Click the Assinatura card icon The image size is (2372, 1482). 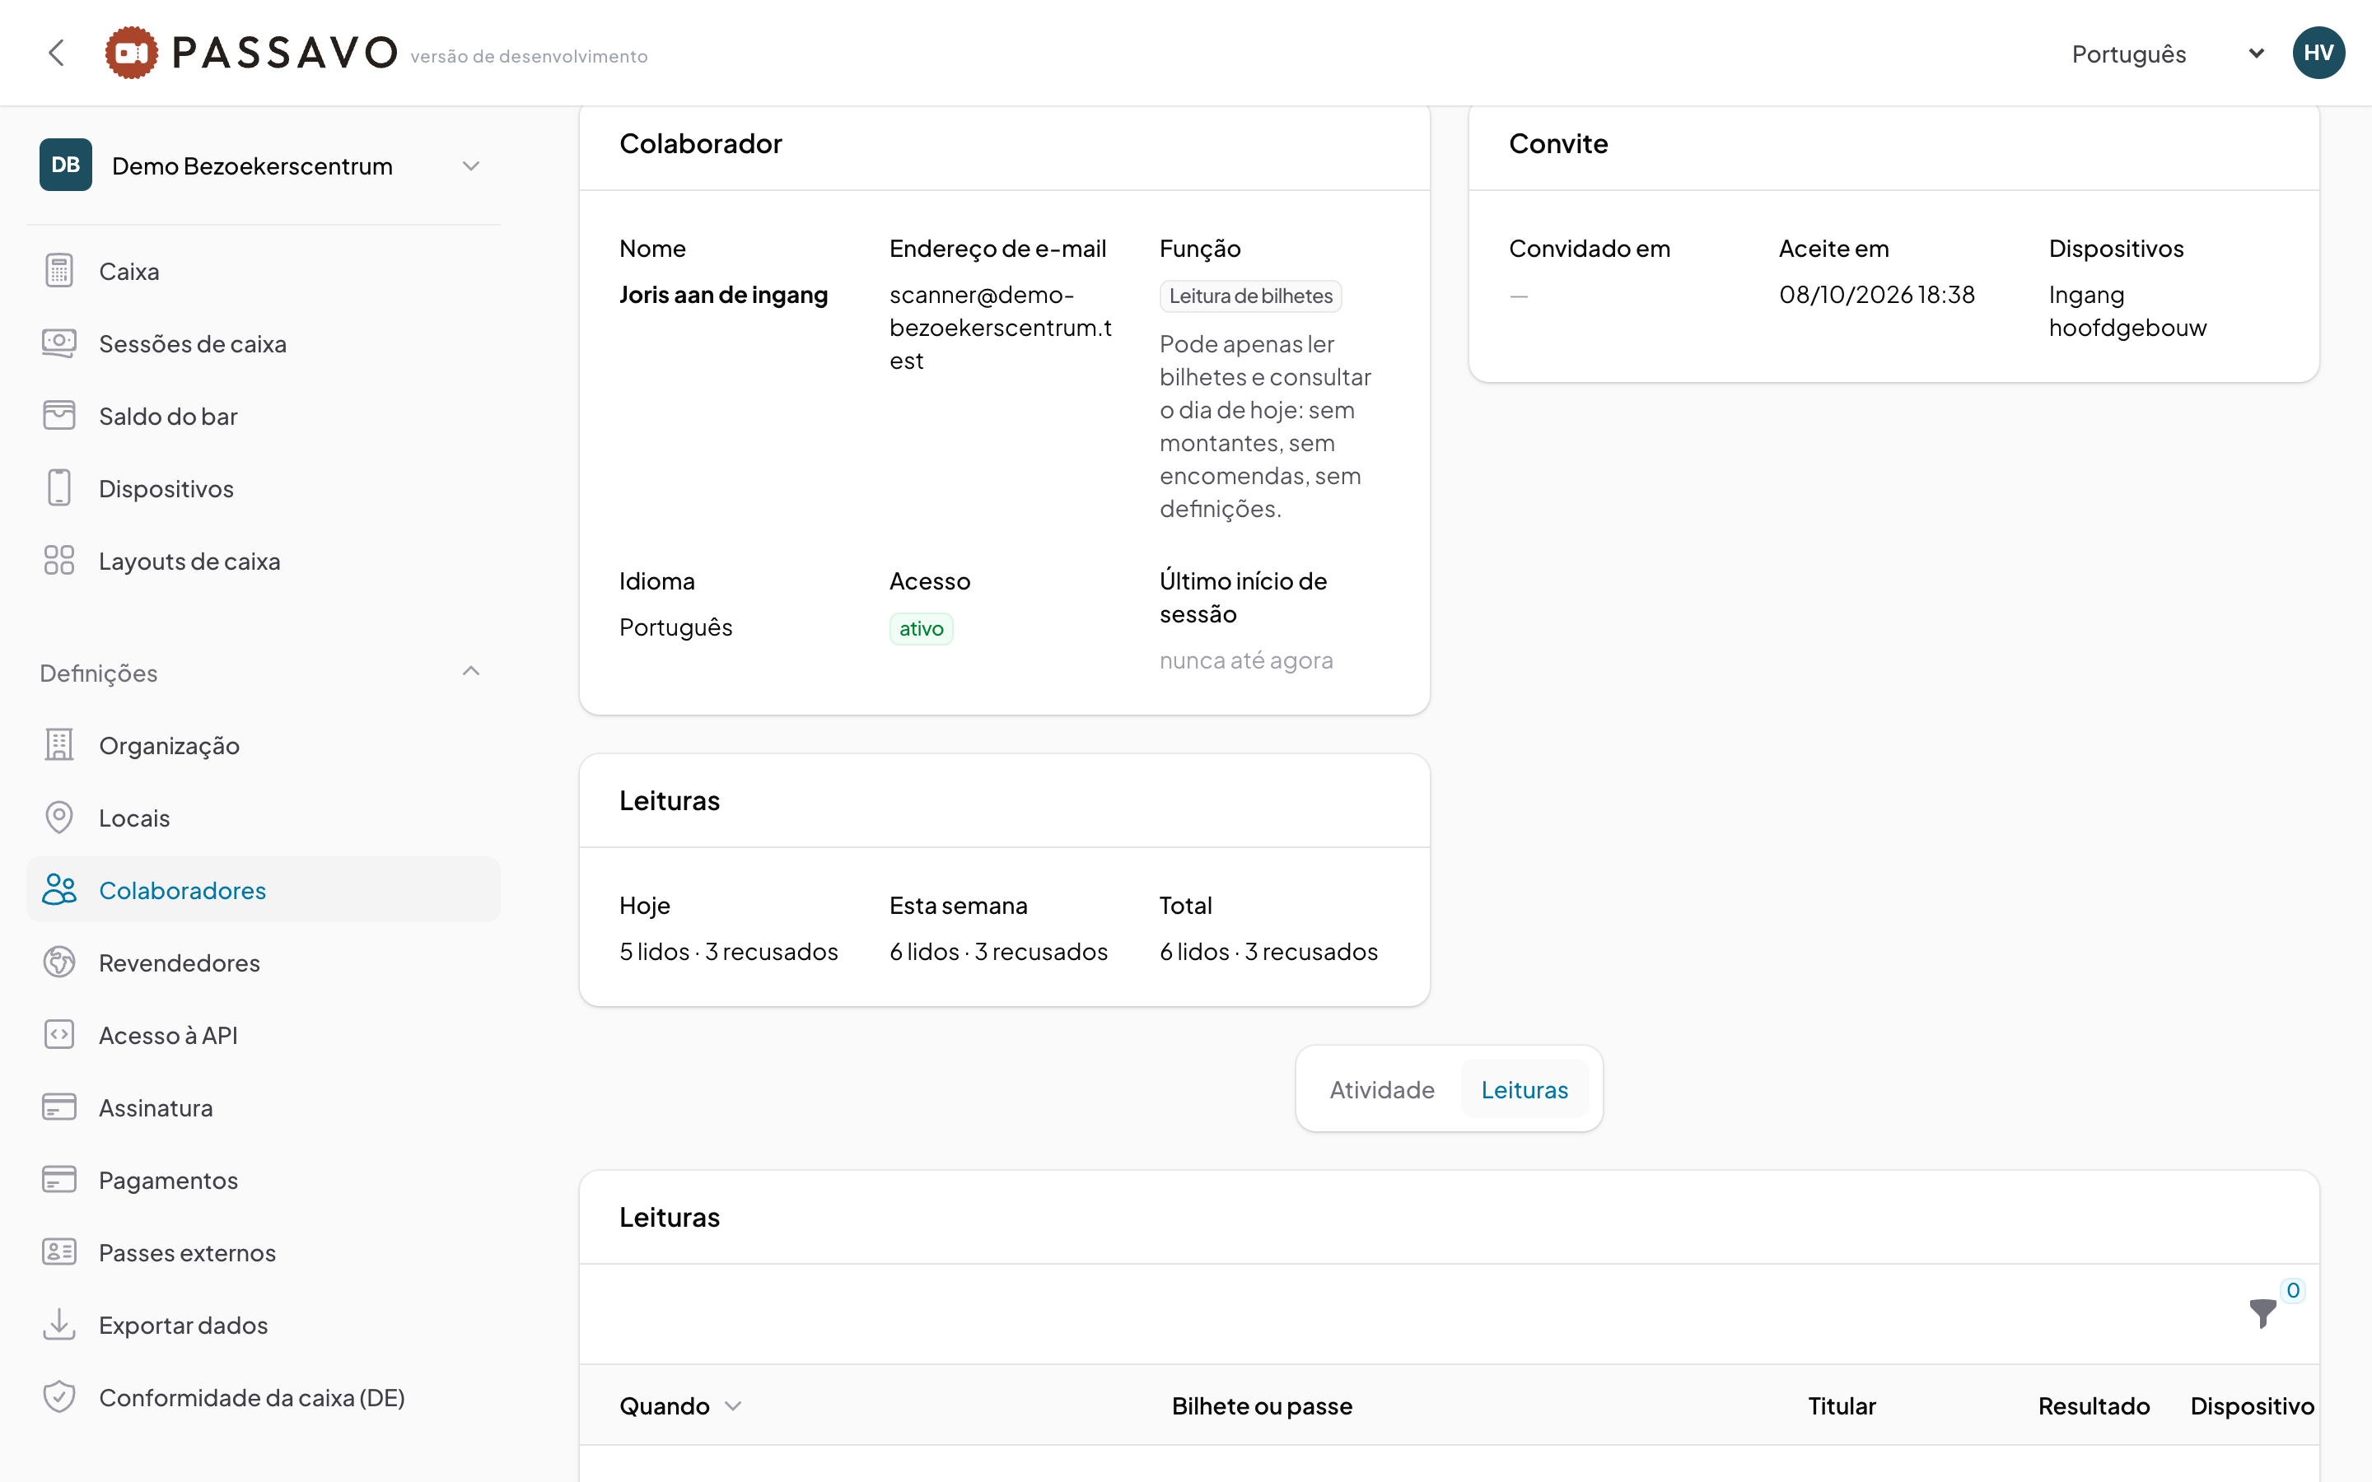point(58,1107)
